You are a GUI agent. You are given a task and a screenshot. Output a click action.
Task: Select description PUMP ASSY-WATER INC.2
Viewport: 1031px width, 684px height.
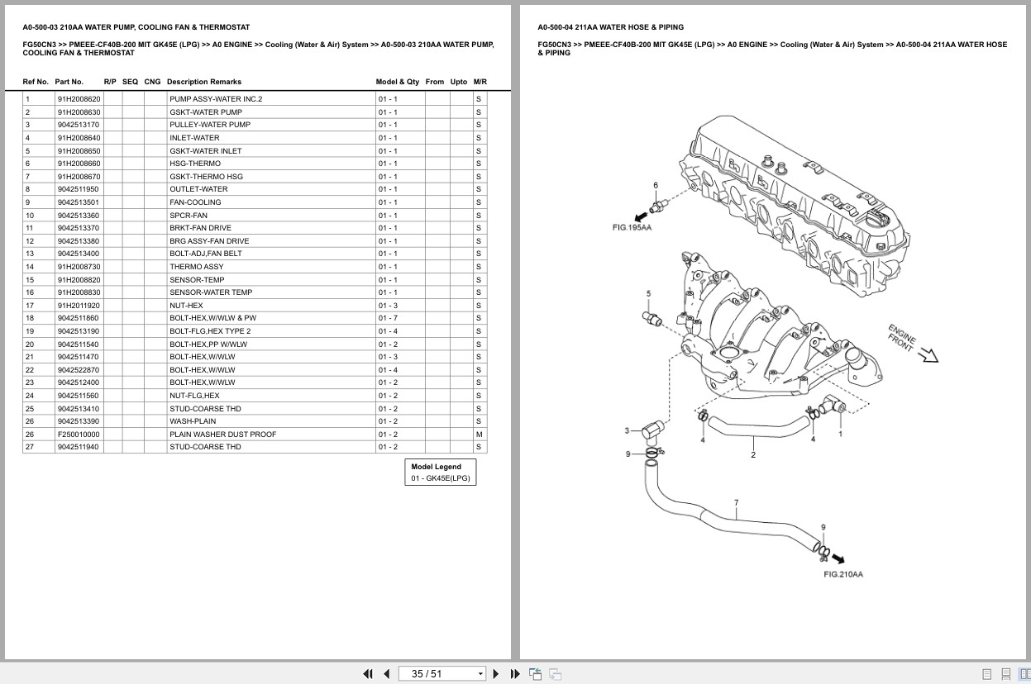(216, 99)
